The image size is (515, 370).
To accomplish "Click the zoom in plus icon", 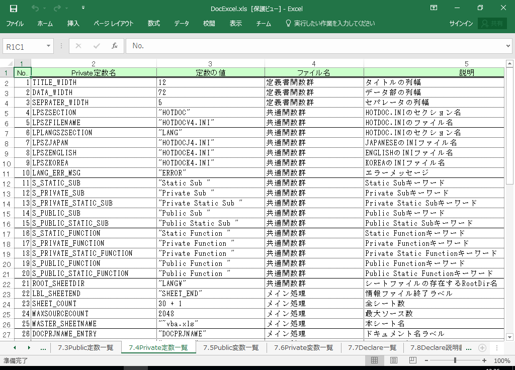I will pos(484,360).
